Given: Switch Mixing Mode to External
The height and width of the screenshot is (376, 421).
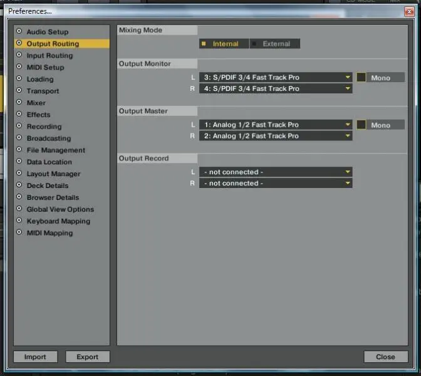Looking at the screenshot, I should tap(274, 44).
